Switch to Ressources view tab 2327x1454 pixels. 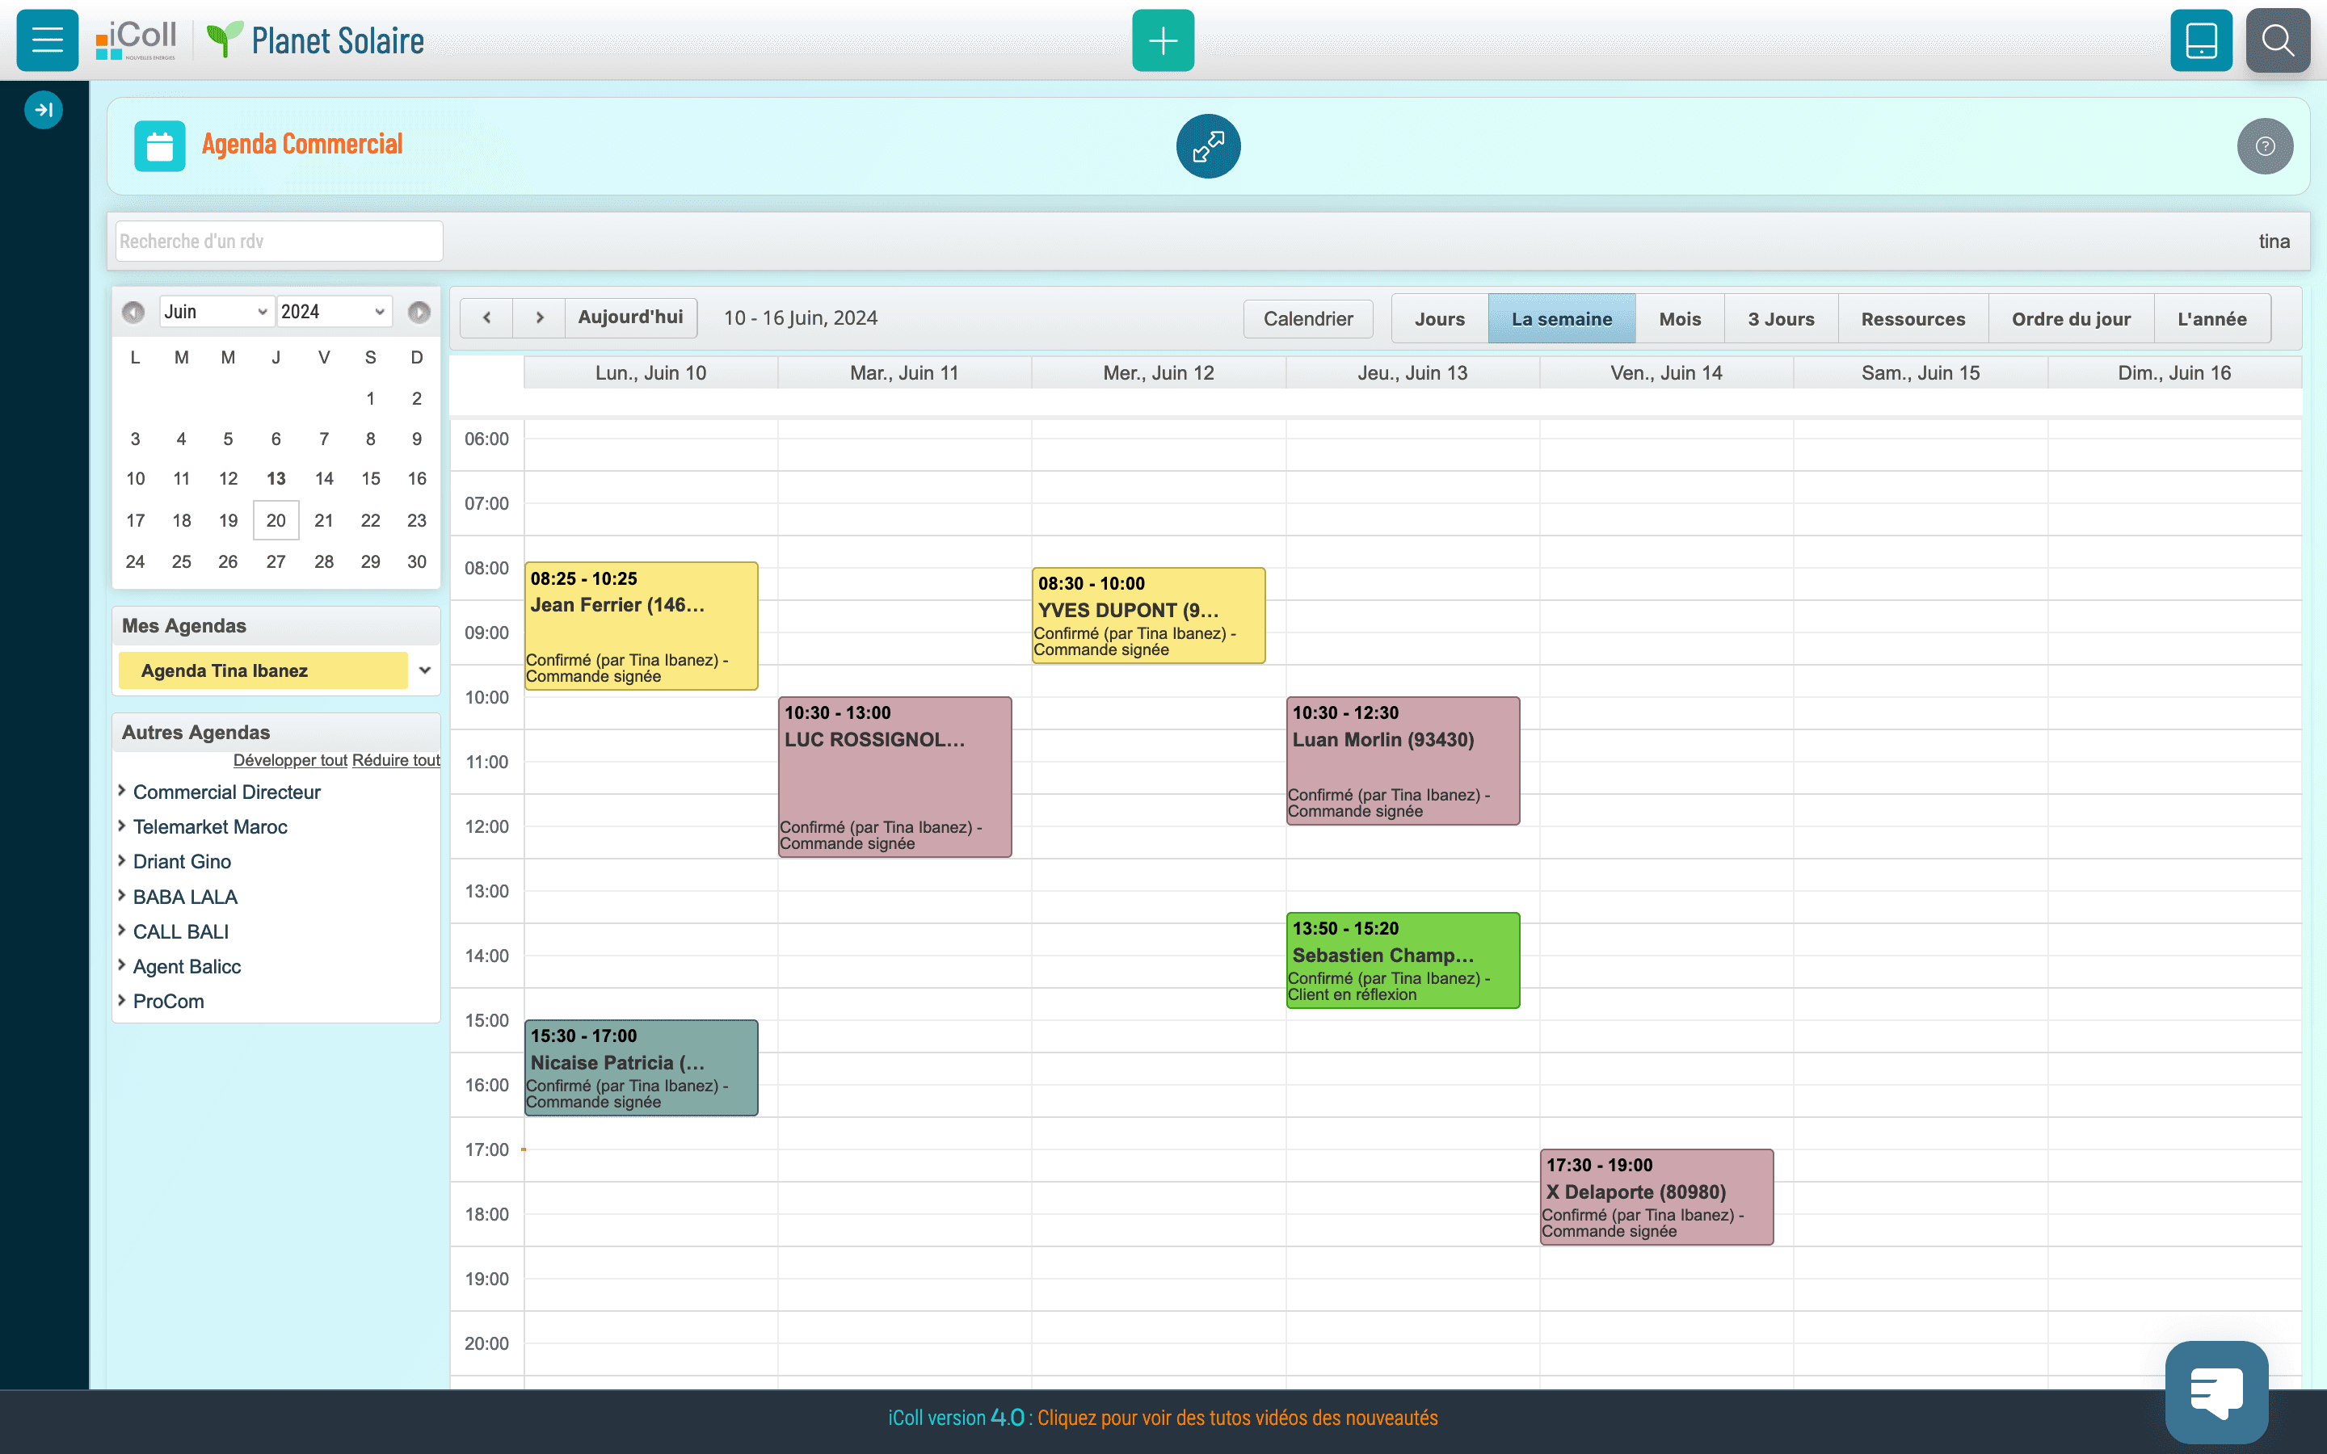click(1913, 319)
